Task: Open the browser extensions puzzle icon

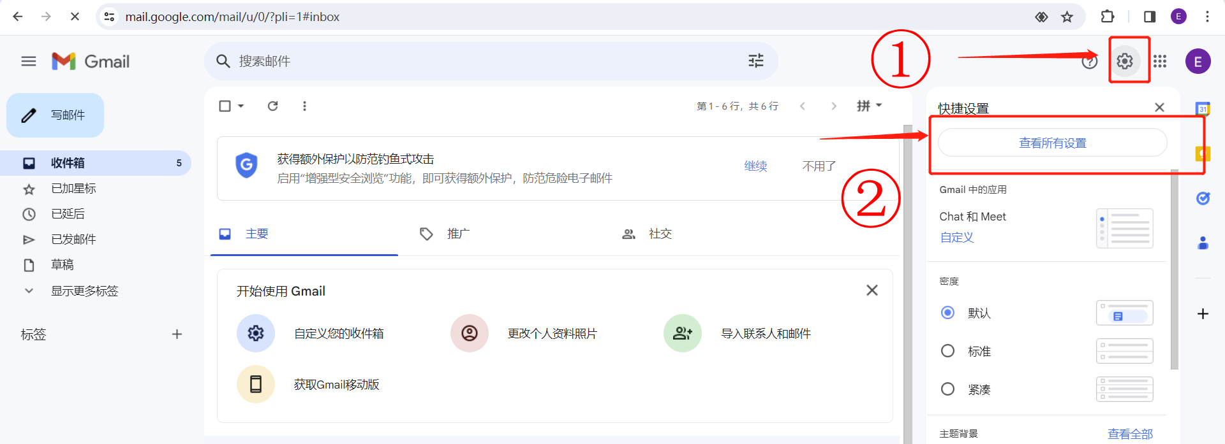Action: click(1108, 17)
